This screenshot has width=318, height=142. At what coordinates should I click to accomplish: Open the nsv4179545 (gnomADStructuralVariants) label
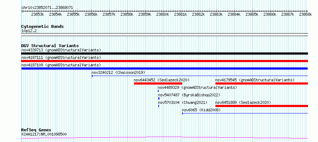pyautogui.click(x=255, y=80)
